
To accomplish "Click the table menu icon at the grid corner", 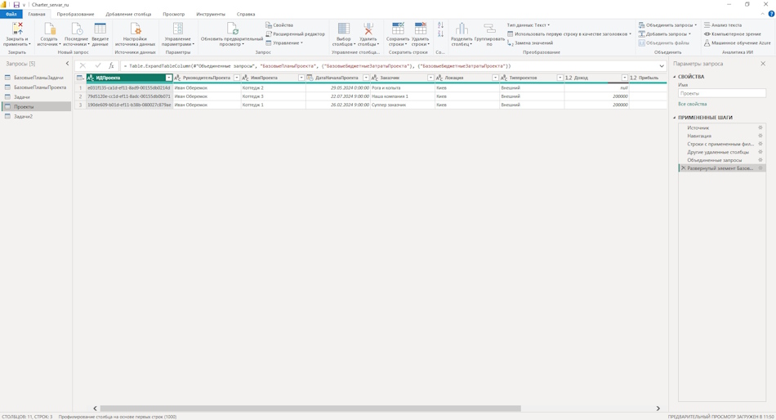I will (x=80, y=78).
